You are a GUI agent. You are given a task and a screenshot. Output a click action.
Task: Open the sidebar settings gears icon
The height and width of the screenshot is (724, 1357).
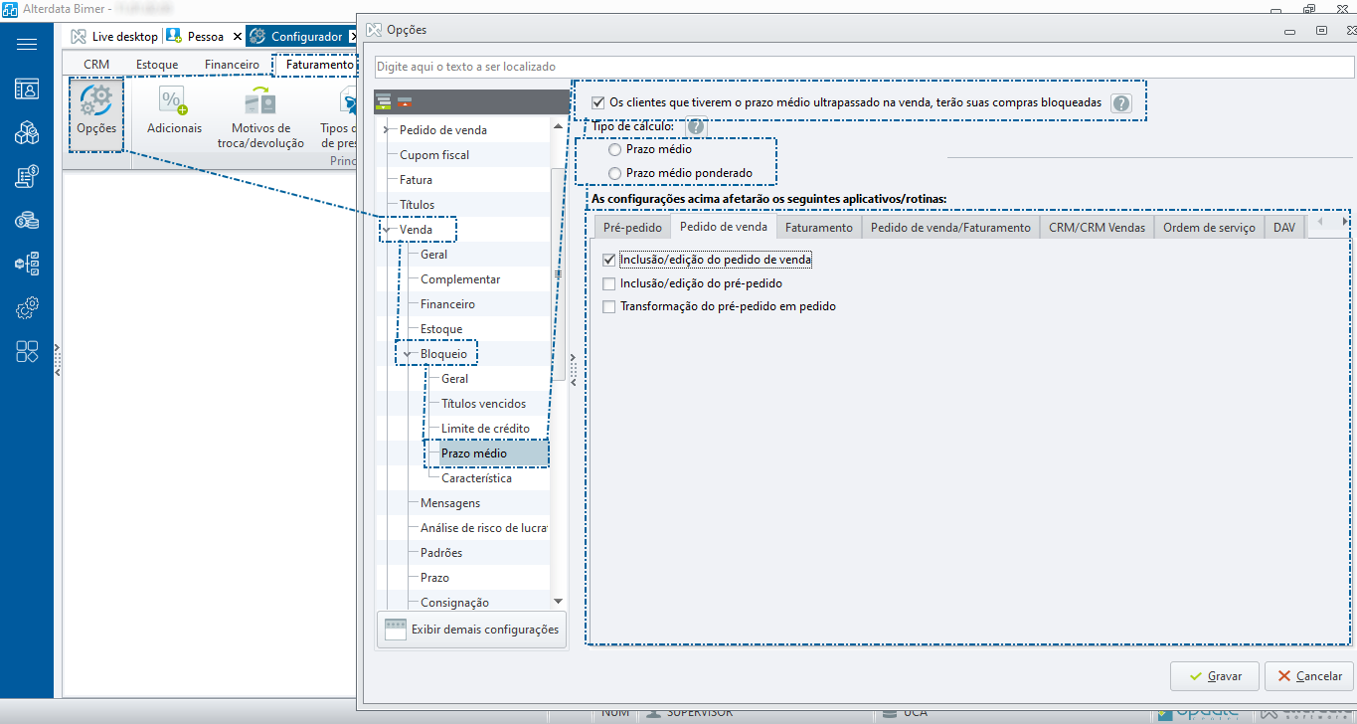tap(27, 308)
